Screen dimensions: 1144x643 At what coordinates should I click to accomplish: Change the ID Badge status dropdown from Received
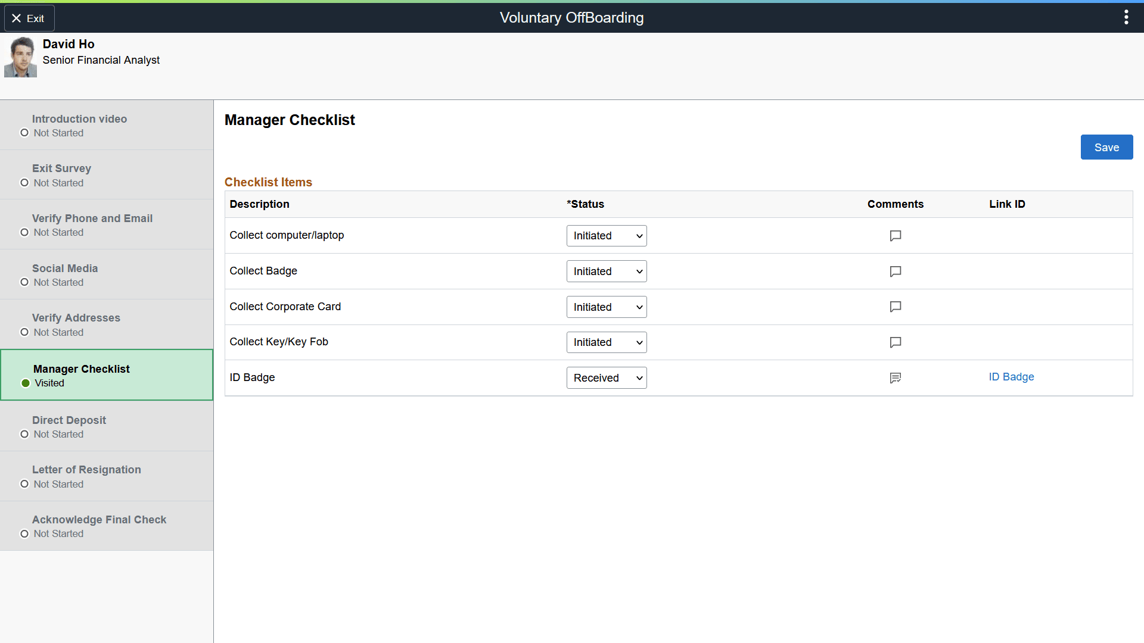[x=606, y=377]
